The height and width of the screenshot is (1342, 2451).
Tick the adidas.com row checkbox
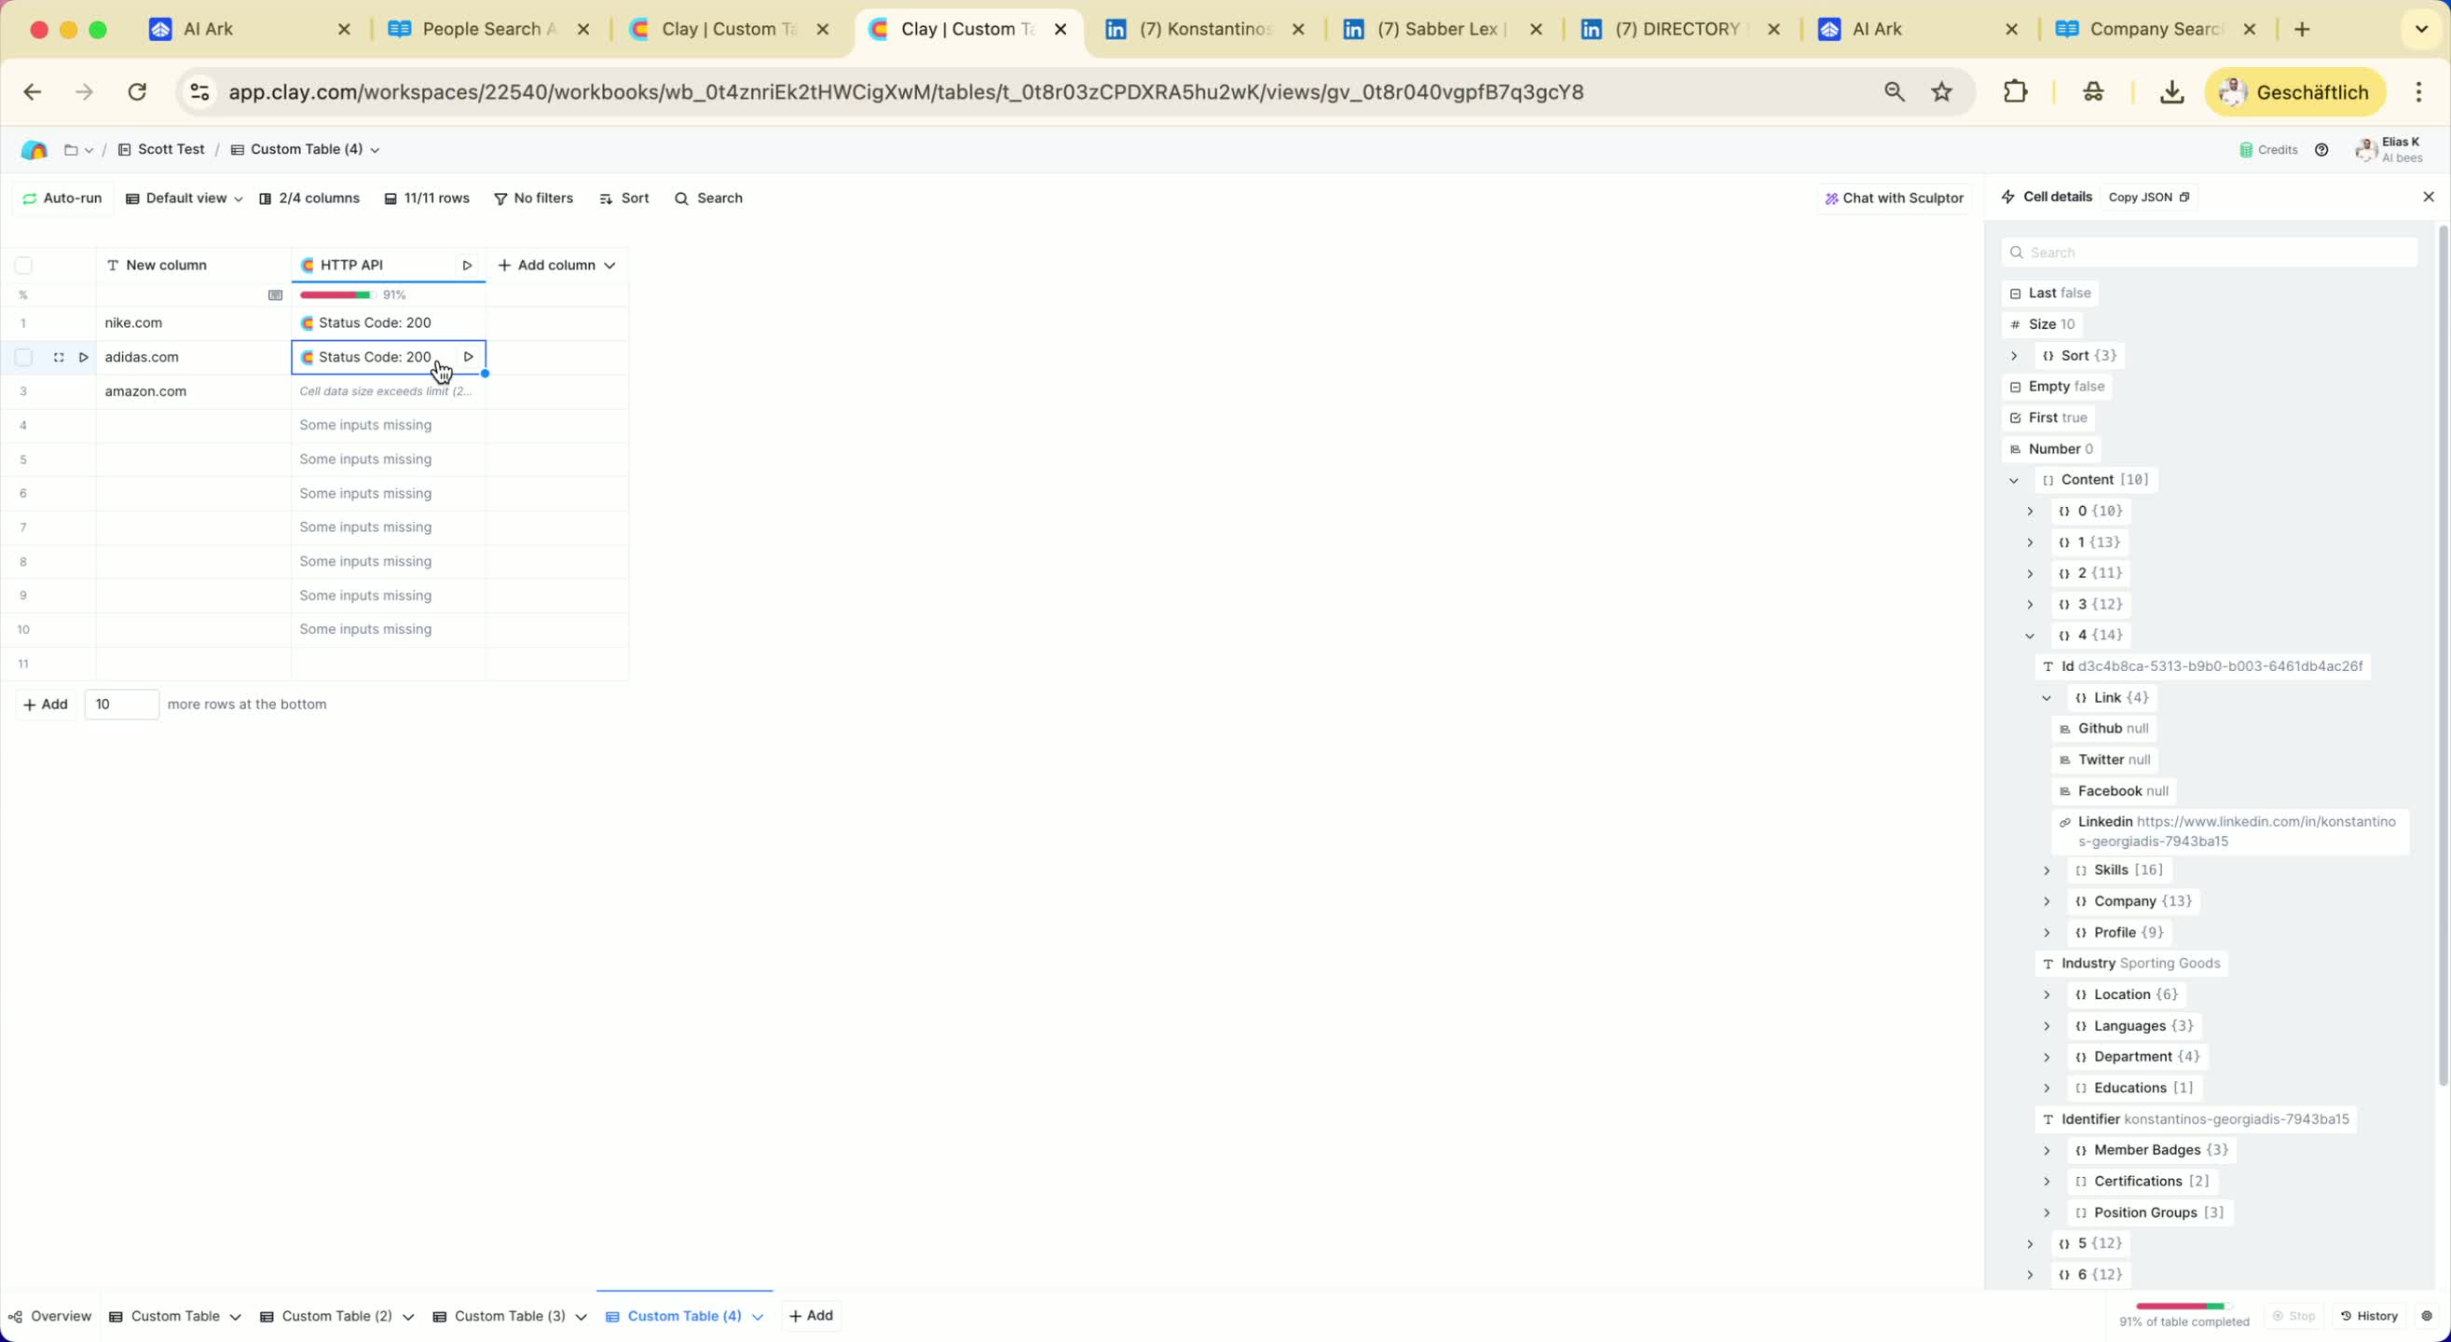point(24,357)
